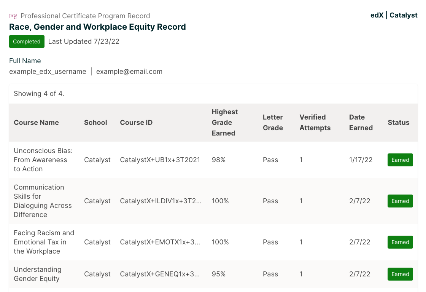The height and width of the screenshot is (292, 426).
Task: Click the CatalystX+UB1x+3T2021 course ID
Action: point(160,160)
